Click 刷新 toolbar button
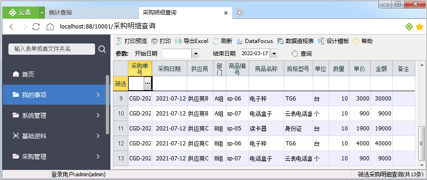 pos(222,41)
